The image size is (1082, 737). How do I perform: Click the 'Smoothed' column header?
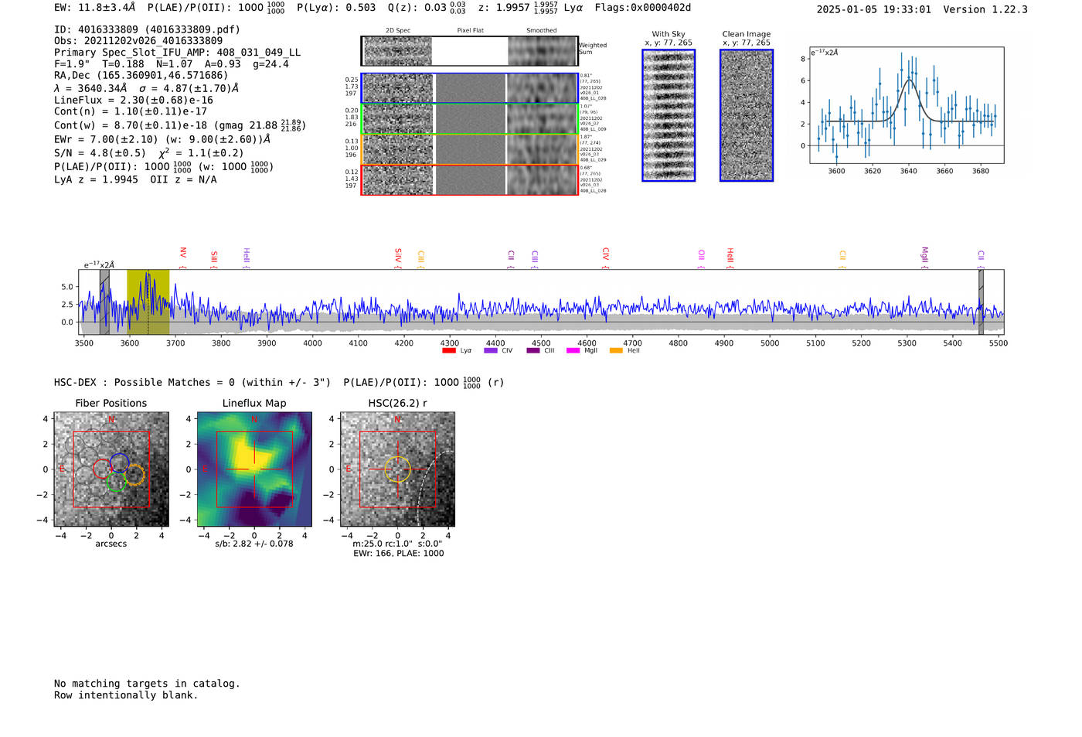pyautogui.click(x=542, y=30)
